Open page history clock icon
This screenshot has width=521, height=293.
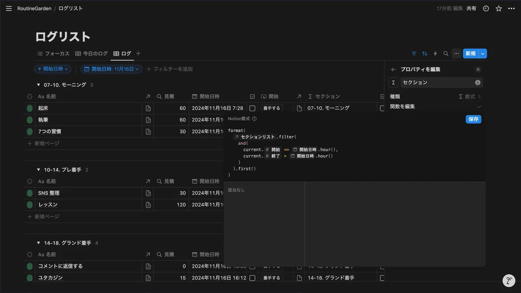pos(486,8)
